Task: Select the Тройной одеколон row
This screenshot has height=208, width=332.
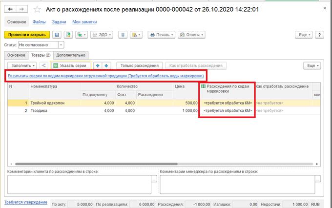Action: [164, 103]
